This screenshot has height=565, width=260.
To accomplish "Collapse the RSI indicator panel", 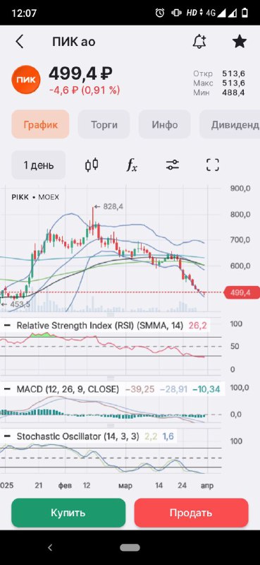I will tap(7, 326).
